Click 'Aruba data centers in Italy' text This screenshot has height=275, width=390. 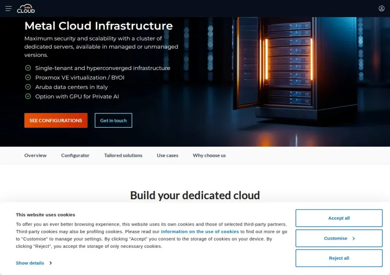tap(72, 87)
